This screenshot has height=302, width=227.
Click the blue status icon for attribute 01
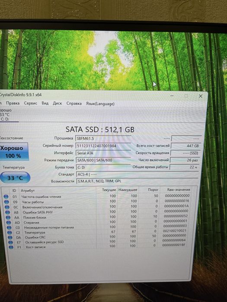[6, 197]
